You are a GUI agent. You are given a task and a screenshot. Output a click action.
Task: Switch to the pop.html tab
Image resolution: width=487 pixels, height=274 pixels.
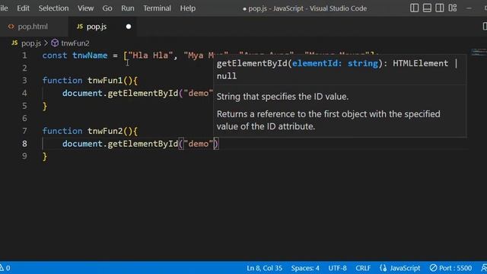[33, 27]
